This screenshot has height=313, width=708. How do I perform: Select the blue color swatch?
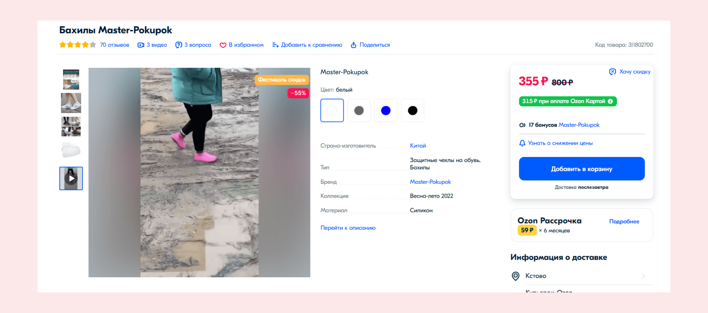(x=386, y=110)
